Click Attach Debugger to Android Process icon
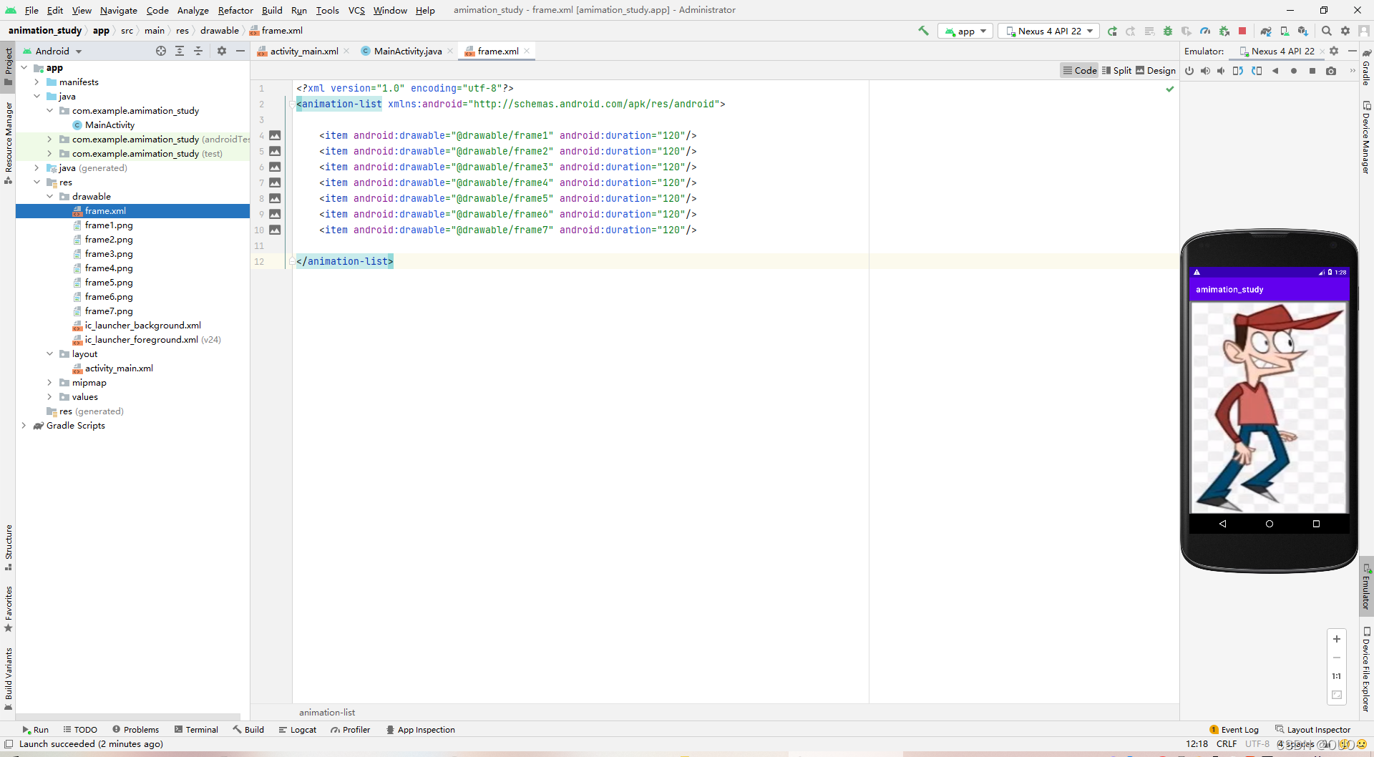Screen dimensions: 1374x757 pos(1224,31)
